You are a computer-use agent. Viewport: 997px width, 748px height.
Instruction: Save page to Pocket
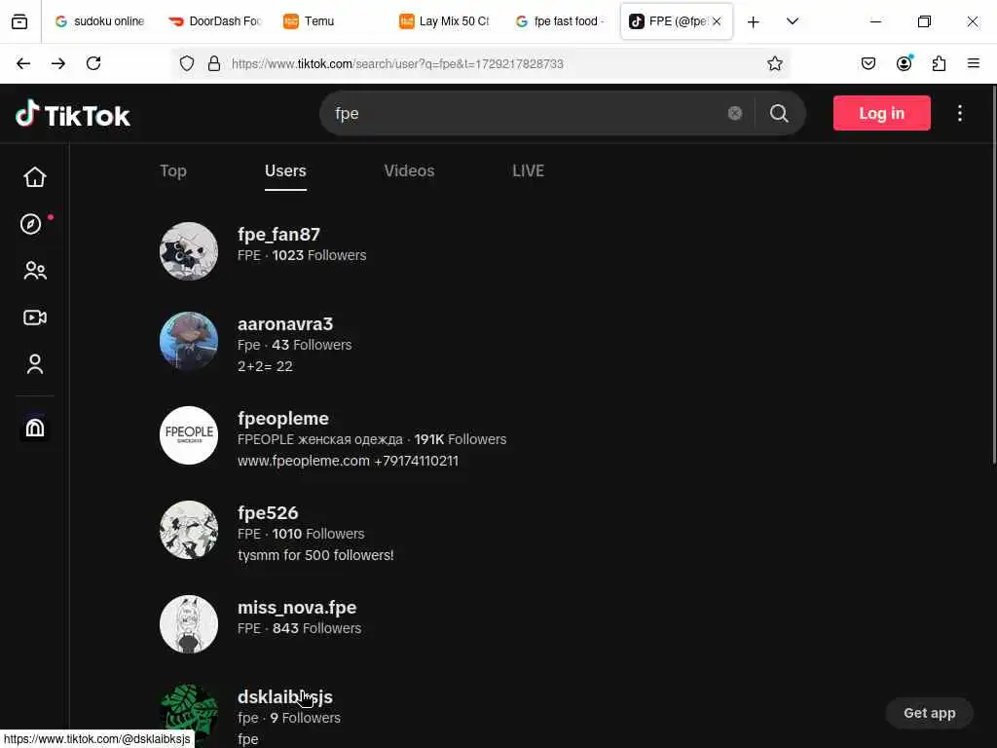(868, 63)
